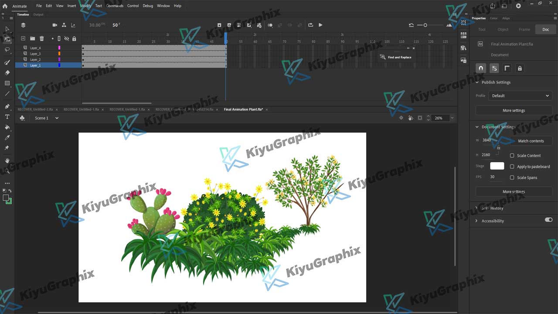Select the Lasso tool
This screenshot has width=558, height=314.
coord(7,50)
